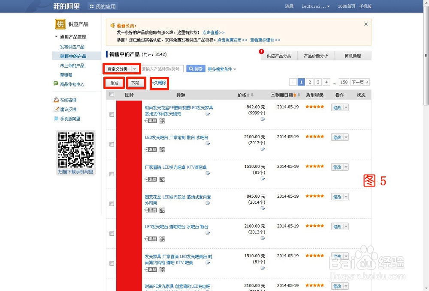Click the 手机版阿里 icon in sidebar

coord(56,119)
